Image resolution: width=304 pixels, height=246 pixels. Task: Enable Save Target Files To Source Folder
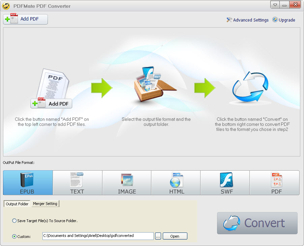pos(13,220)
